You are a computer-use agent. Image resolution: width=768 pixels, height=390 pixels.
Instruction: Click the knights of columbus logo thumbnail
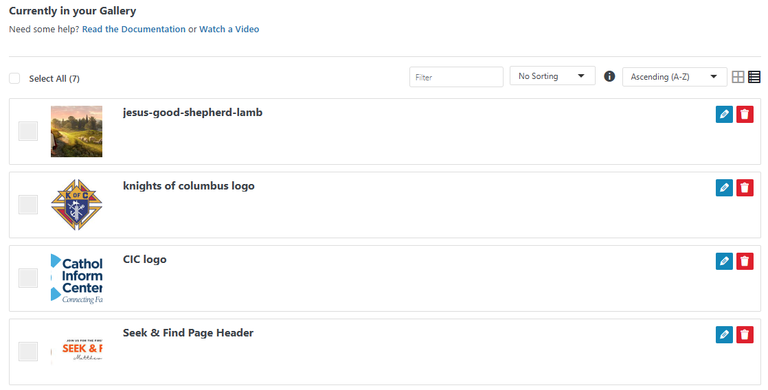tap(76, 205)
